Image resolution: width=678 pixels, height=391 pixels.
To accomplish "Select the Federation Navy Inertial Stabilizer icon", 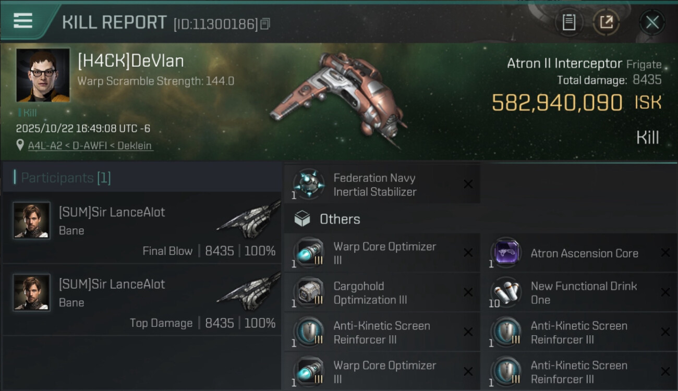I will pos(308,185).
